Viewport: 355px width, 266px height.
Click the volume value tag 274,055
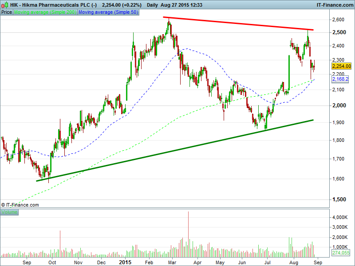(341, 253)
